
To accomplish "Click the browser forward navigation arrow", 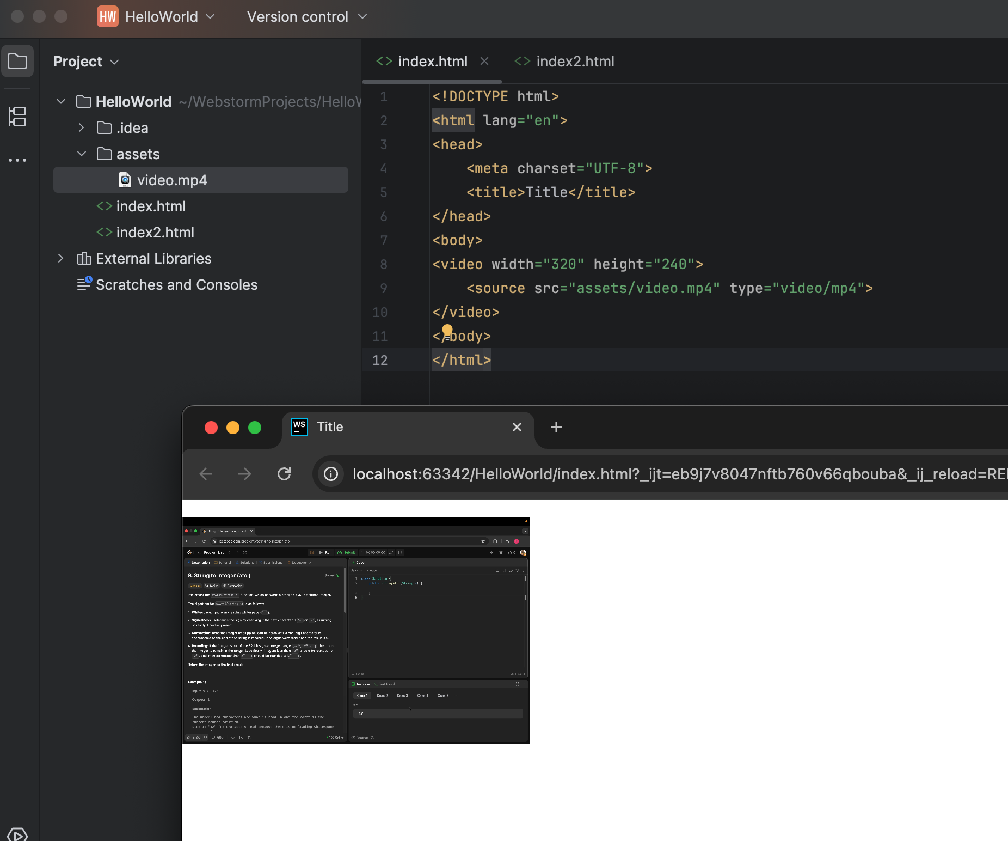I will pos(245,474).
